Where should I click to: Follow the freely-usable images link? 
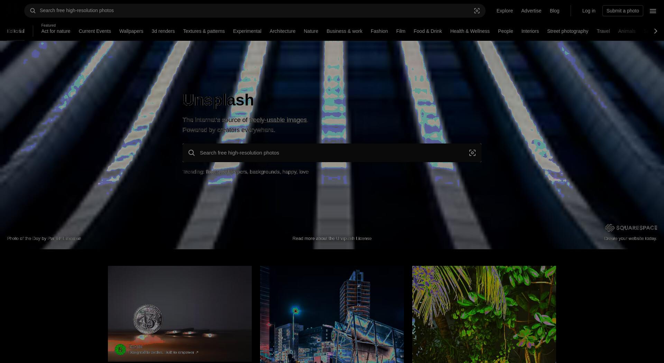point(278,120)
